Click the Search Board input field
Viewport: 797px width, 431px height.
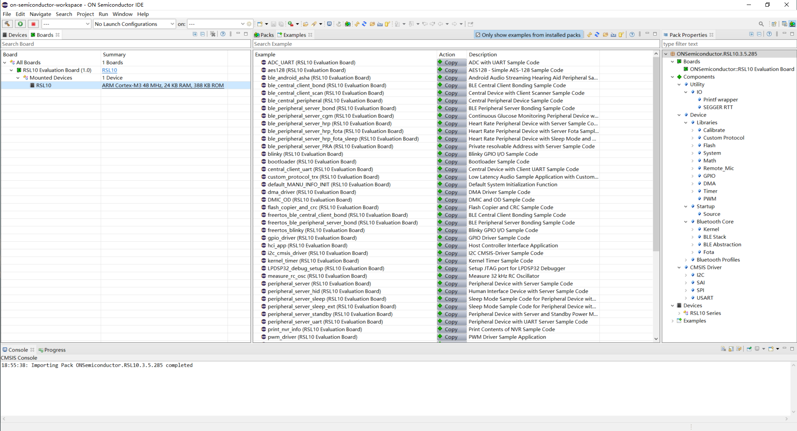(126, 44)
